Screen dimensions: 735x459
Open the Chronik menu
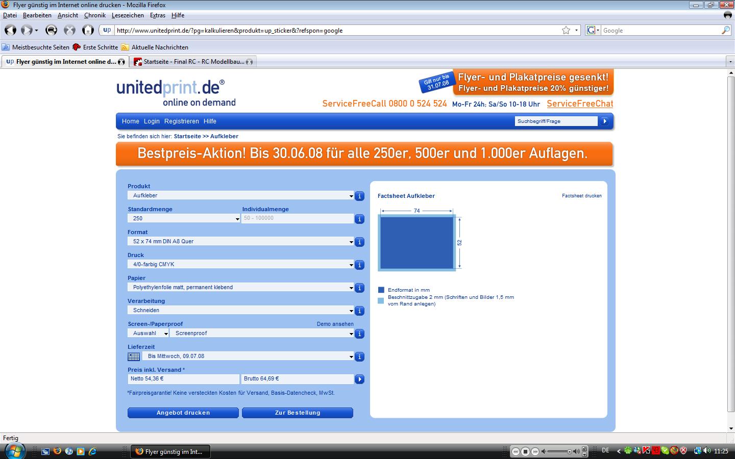pyautogui.click(x=94, y=15)
